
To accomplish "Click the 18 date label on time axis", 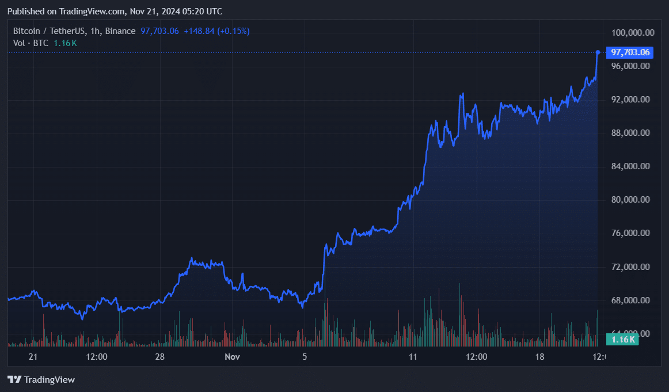I will pos(539,357).
